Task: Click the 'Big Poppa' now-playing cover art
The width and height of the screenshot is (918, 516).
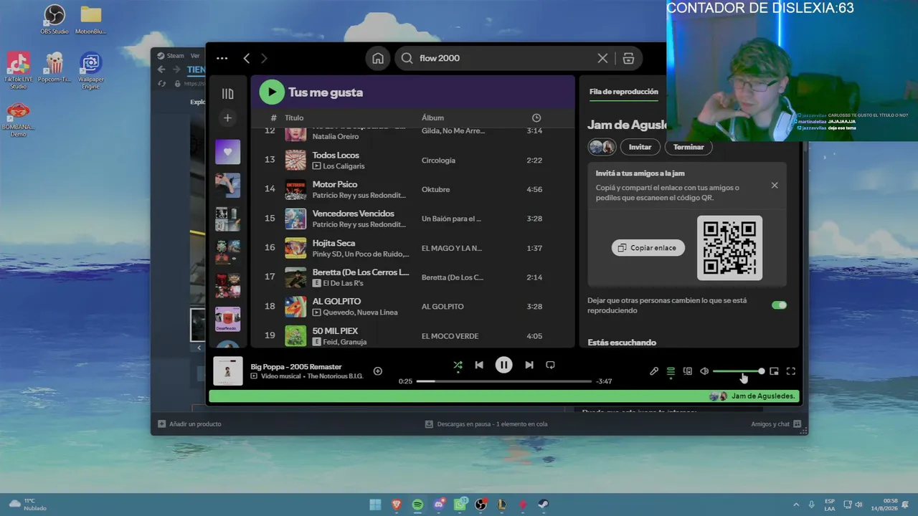Action: point(228,371)
